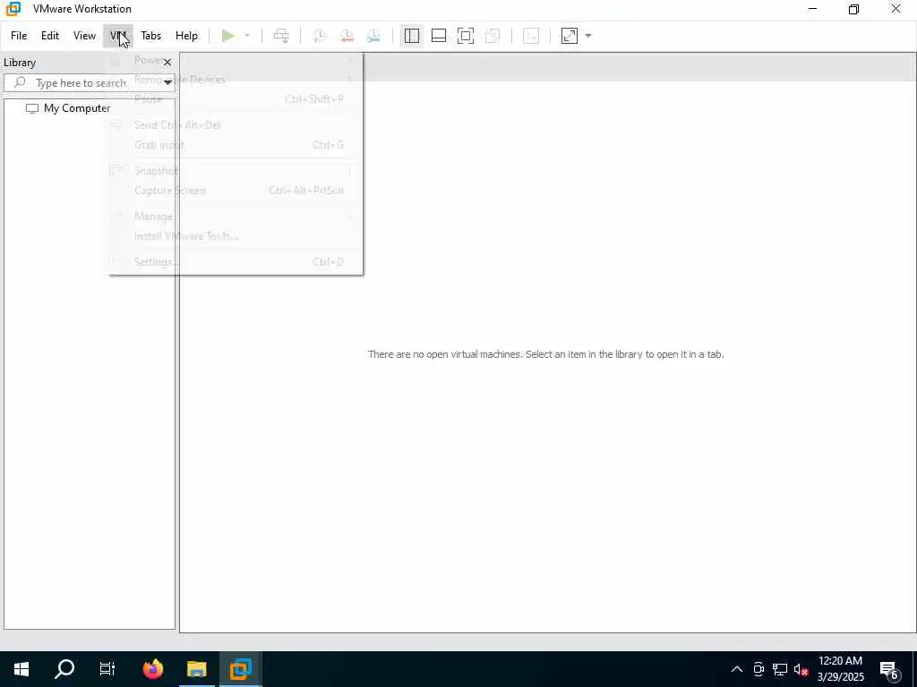Viewport: 917px width, 687px height.
Task: Click the VMware Workstation title bar icon
Action: (13, 9)
